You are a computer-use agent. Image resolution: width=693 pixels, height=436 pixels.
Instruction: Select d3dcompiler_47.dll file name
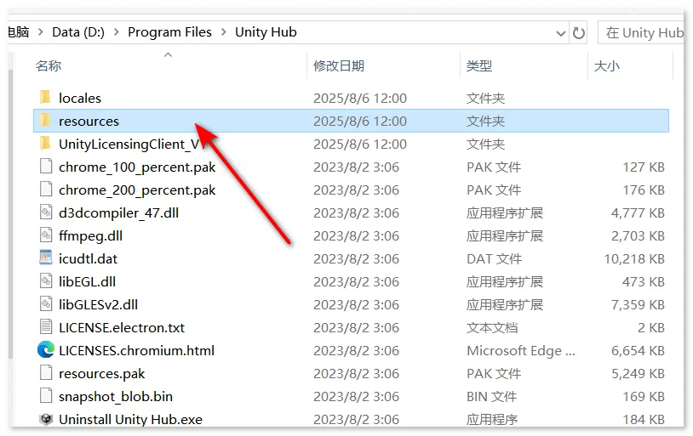tap(119, 212)
